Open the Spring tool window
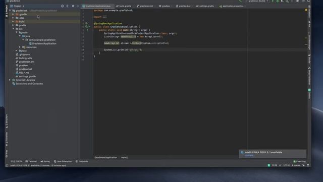 pyautogui.click(x=45, y=161)
